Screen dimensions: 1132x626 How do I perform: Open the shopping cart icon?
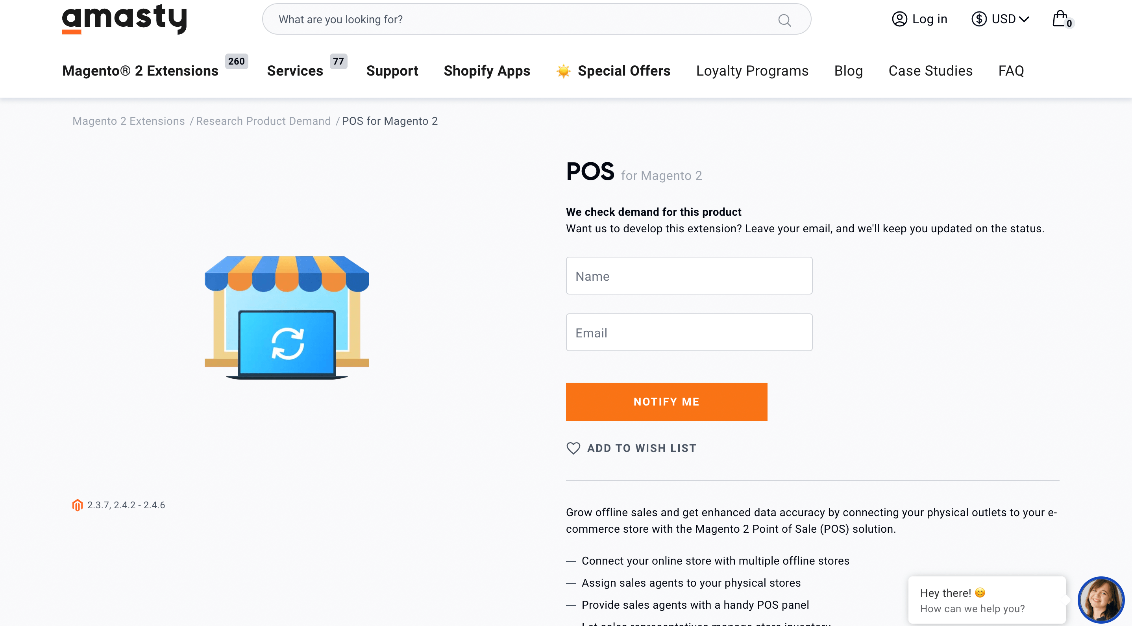coord(1060,19)
